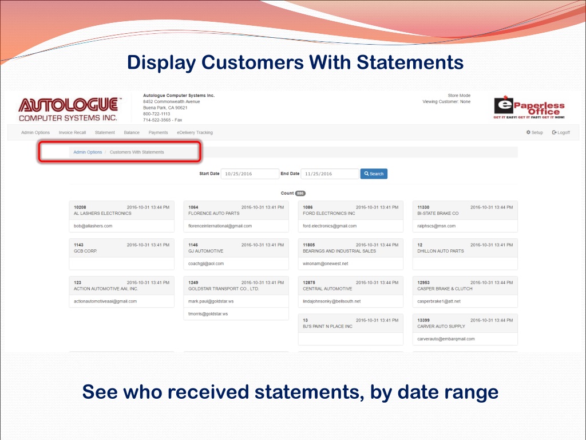Focus the End Date field

point(330,174)
